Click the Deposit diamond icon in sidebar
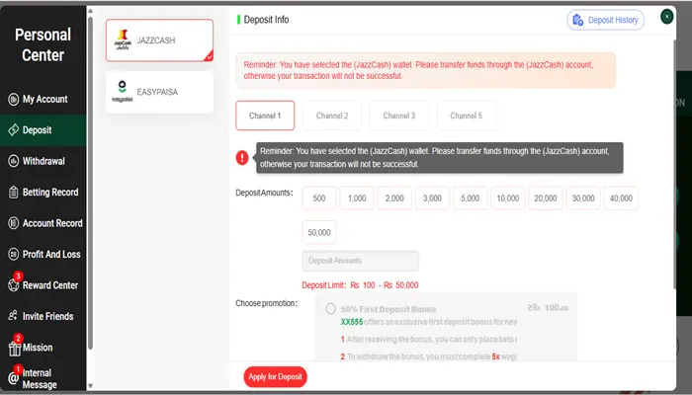Screen dimensions: 692x395 pos(14,130)
